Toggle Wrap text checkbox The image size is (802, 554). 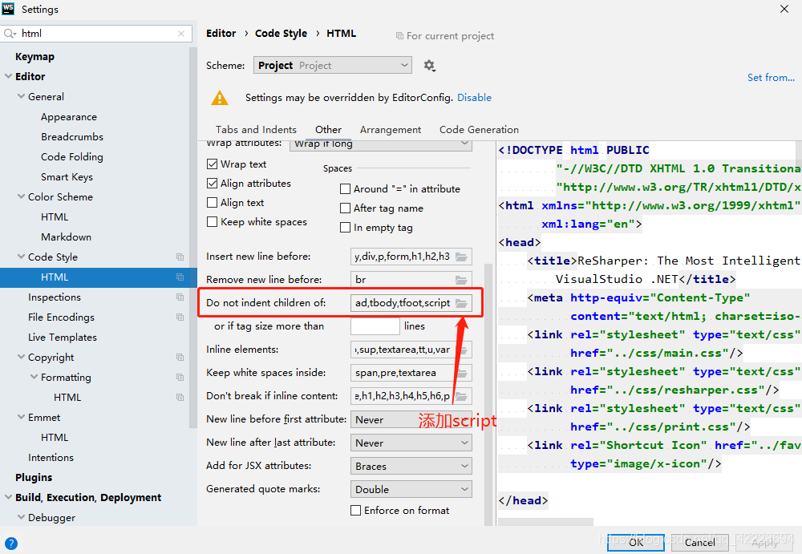212,164
